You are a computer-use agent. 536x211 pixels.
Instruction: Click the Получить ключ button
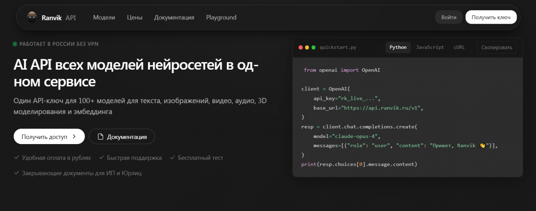coord(491,17)
